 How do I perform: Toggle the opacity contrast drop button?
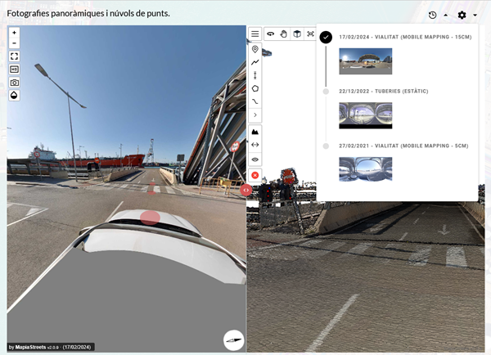(15, 96)
